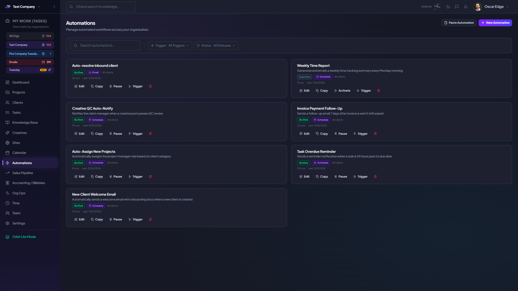Screen dimensions: 518x291
Task: Trigger Creative QC Auto-Notify now
Action: click(x=135, y=134)
